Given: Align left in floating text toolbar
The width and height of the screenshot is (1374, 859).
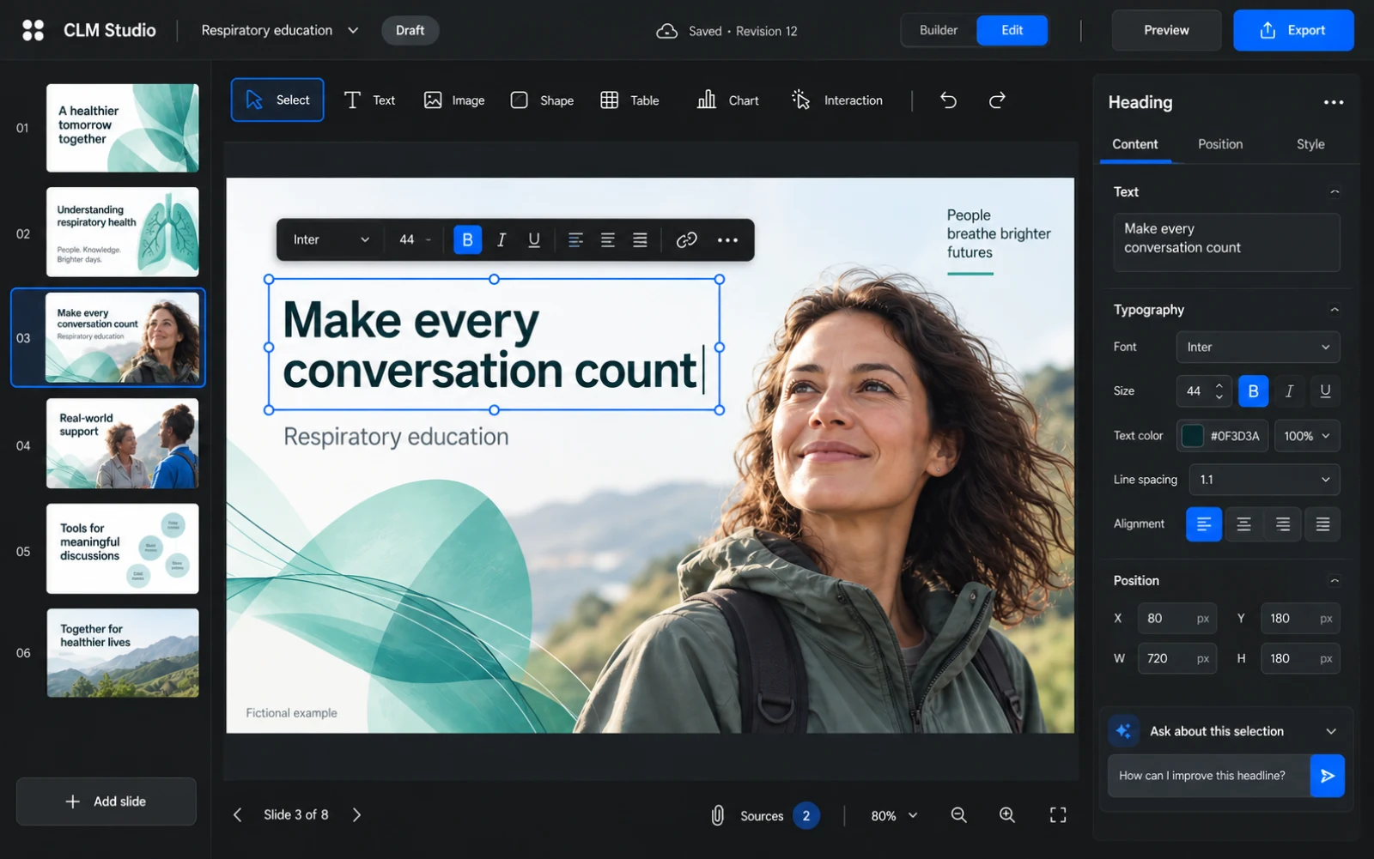Looking at the screenshot, I should (575, 239).
